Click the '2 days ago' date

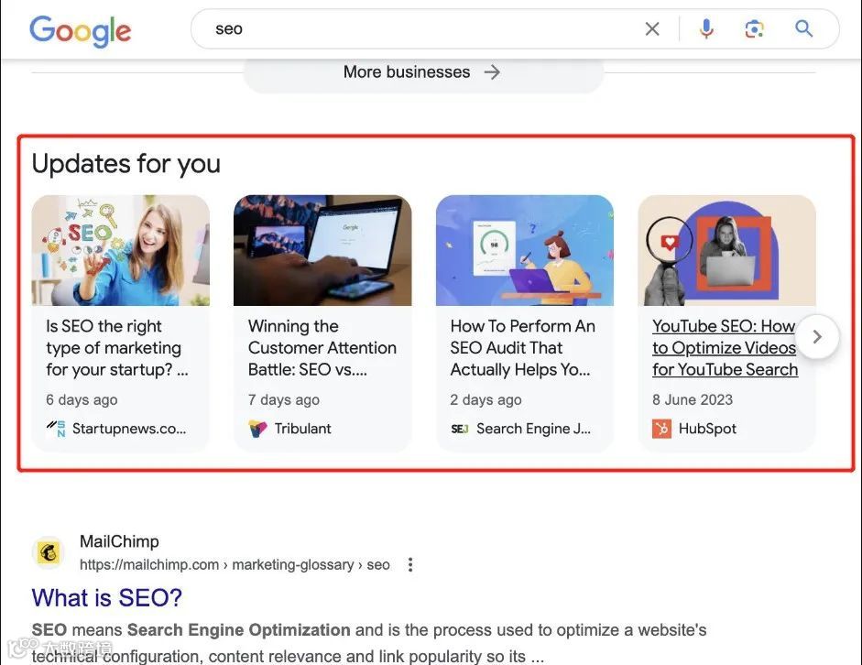[x=486, y=399]
